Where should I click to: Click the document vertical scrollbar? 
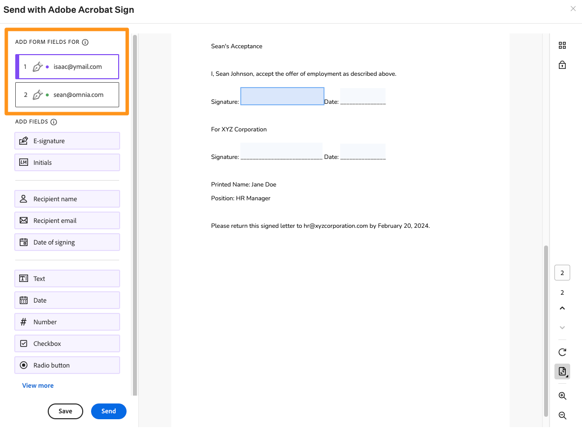coord(546,330)
